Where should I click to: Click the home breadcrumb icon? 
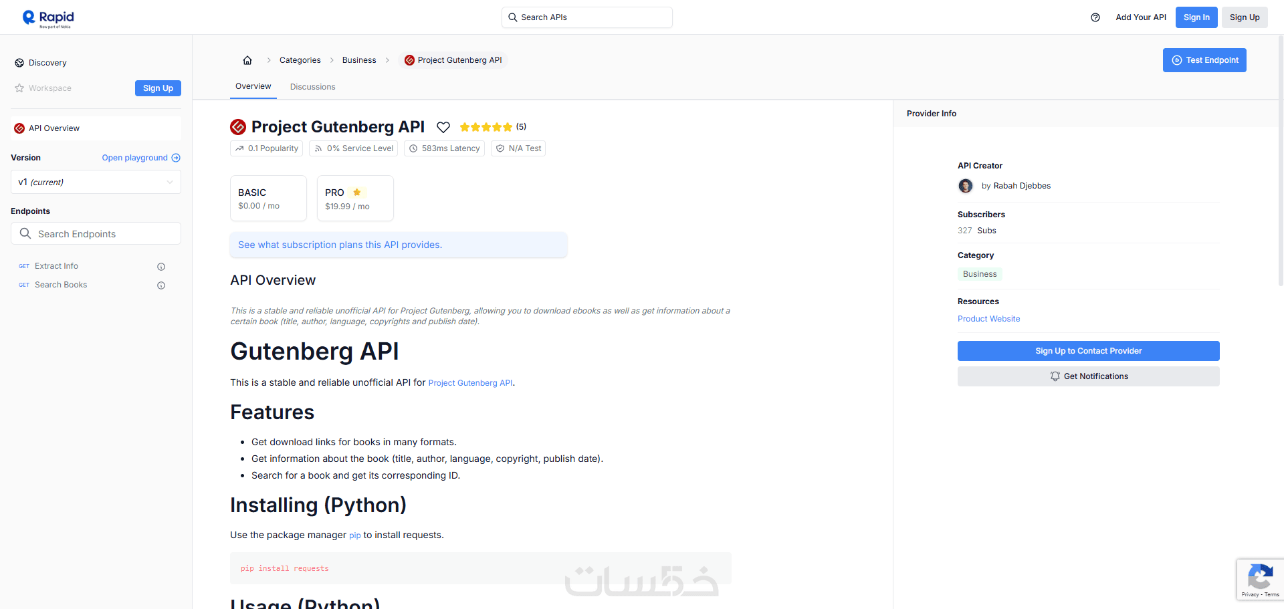tap(247, 60)
